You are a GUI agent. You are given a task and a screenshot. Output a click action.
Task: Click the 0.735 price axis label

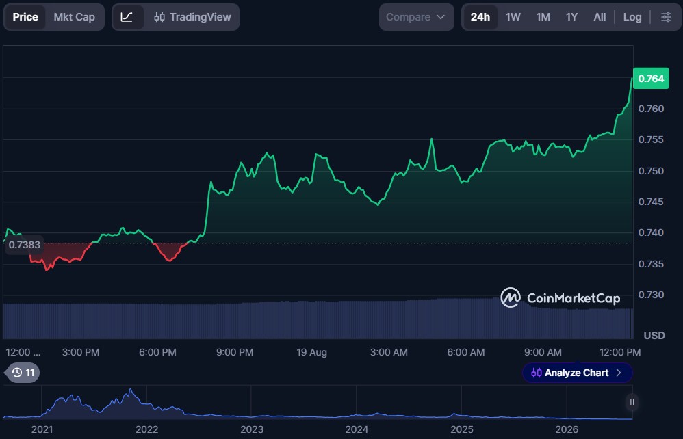point(651,264)
